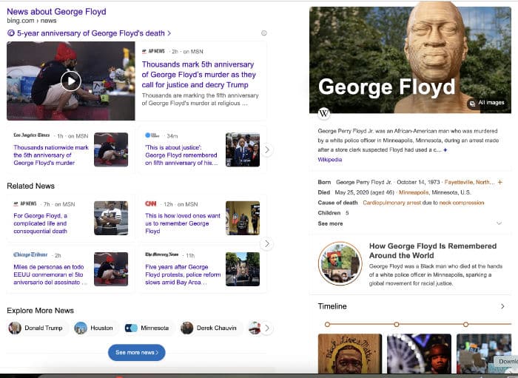Open the Black Lives Matter timeline image

coord(350,354)
